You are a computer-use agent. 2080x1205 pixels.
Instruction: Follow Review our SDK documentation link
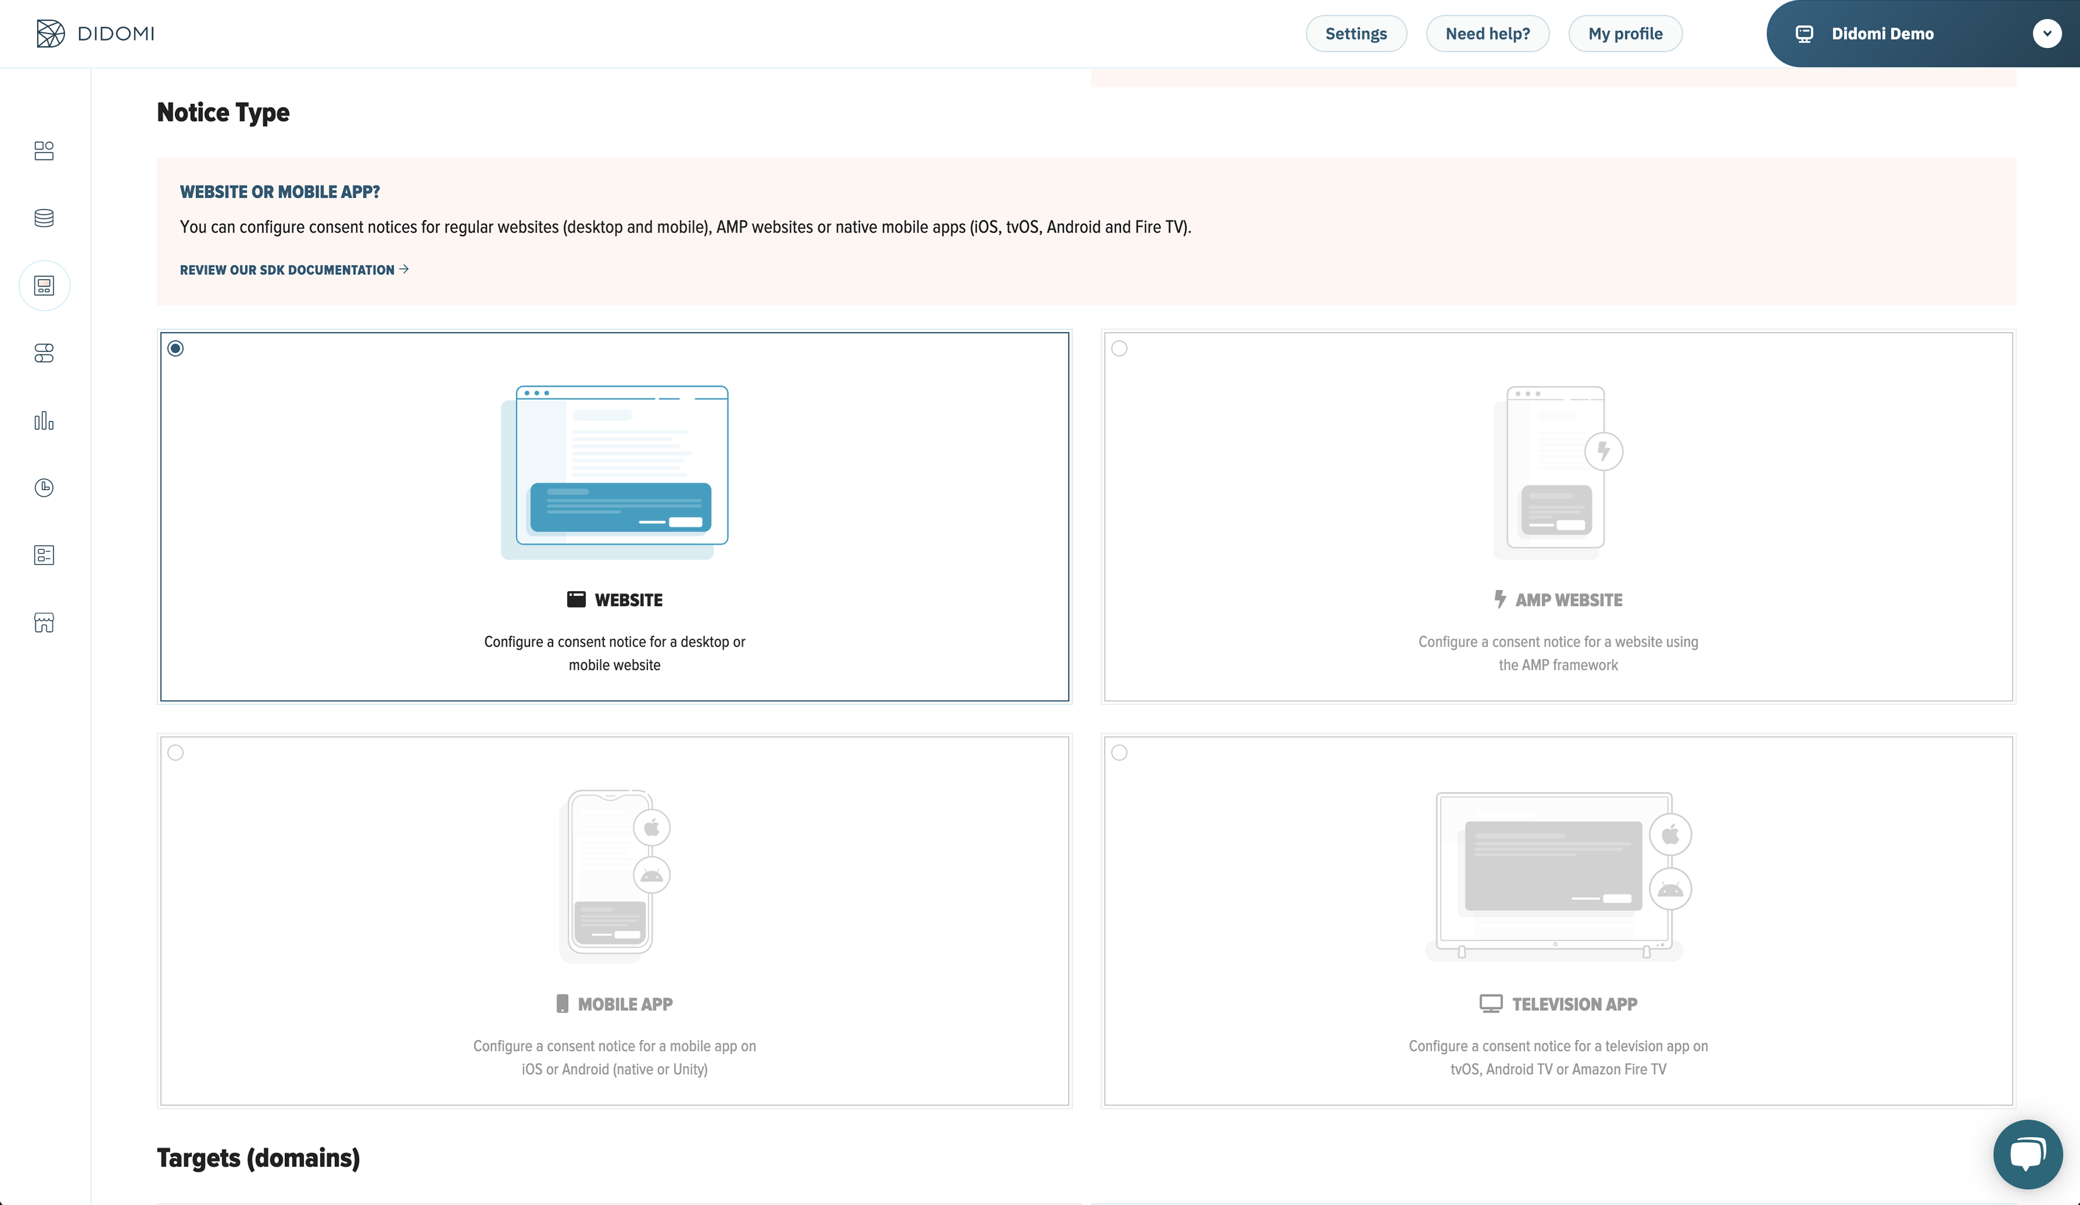[x=294, y=270]
